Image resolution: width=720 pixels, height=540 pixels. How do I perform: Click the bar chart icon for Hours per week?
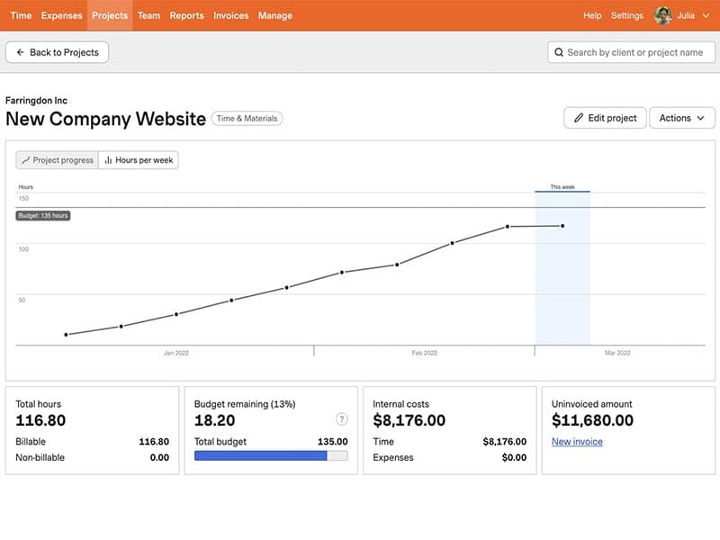coord(108,160)
